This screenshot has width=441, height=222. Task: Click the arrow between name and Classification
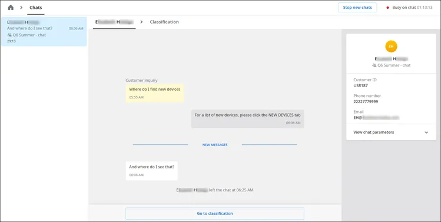(x=141, y=22)
